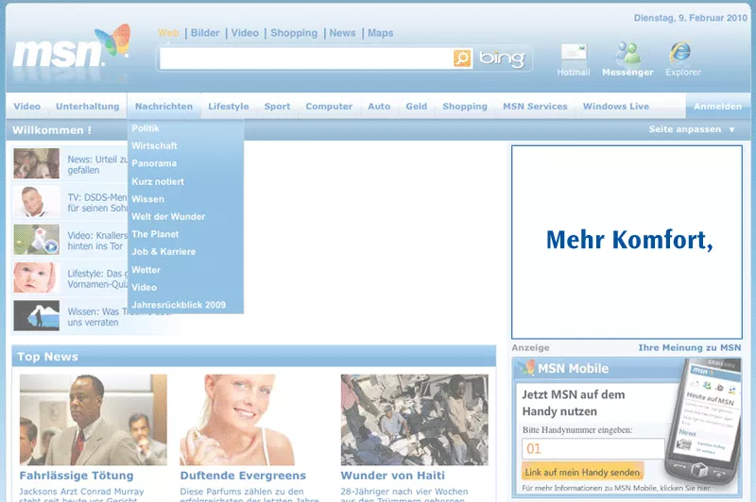The width and height of the screenshot is (756, 502).
Task: Open Hotmail via the envelope icon
Action: 574,55
